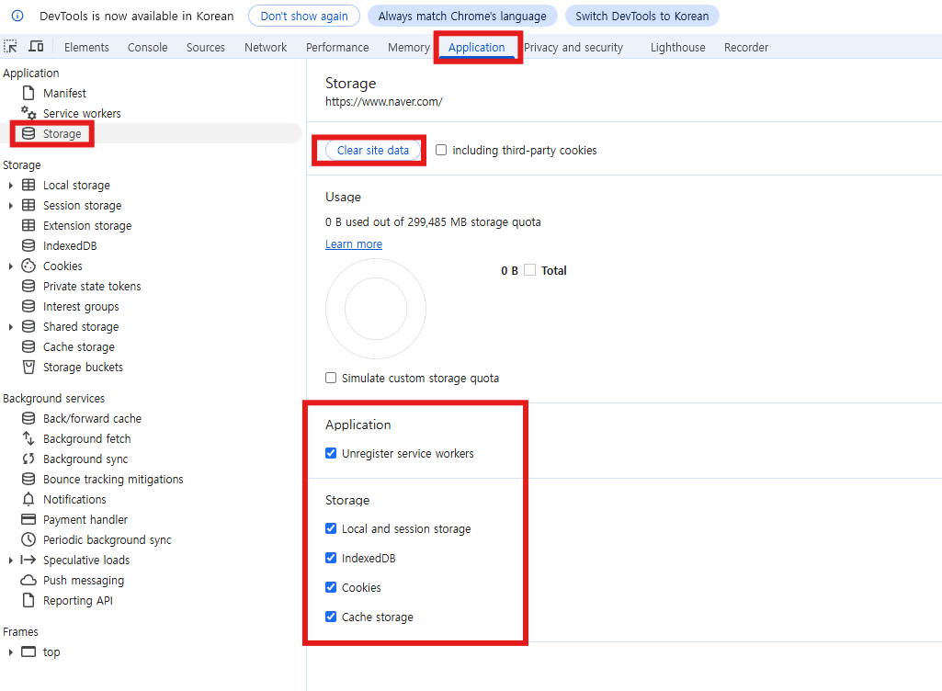Image resolution: width=942 pixels, height=691 pixels.
Task: Click Always match Chrome's language
Action: coord(462,17)
